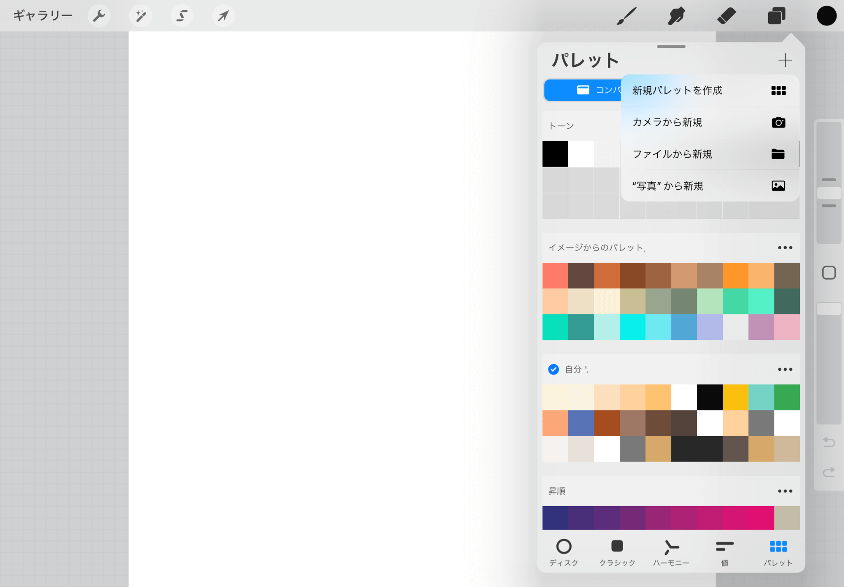Open the Layers panel
Viewport: 844px width, 587px height.
(x=776, y=16)
